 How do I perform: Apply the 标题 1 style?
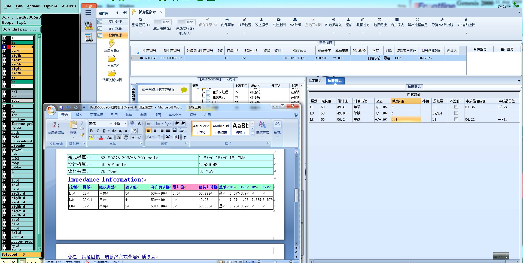[x=240, y=128]
